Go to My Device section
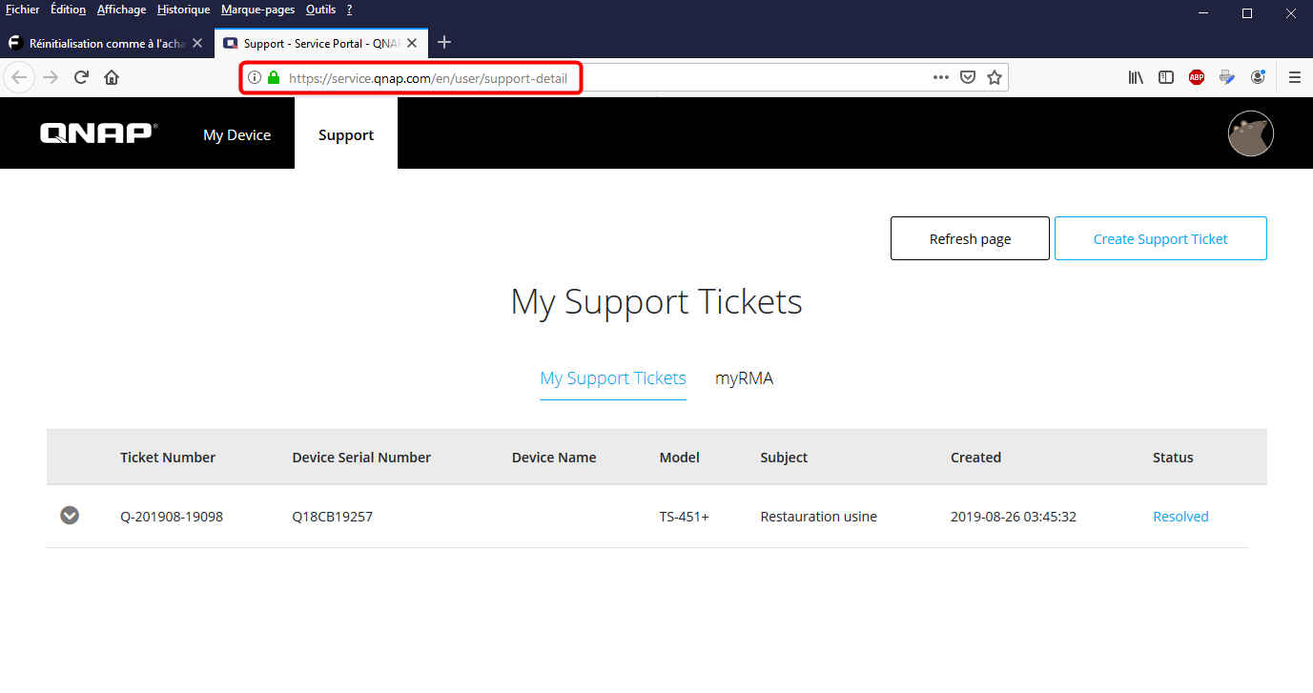1313x693 pixels. 236,135
